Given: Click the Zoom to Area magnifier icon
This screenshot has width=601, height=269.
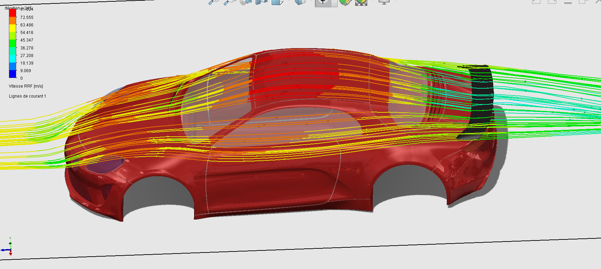Looking at the screenshot, I should click(x=229, y=2).
